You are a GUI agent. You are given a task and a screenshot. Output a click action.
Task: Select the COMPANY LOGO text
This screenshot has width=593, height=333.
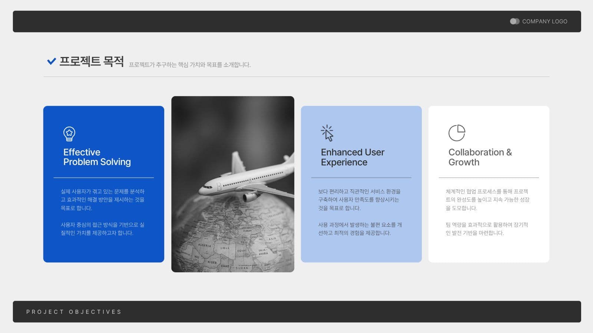544,21
